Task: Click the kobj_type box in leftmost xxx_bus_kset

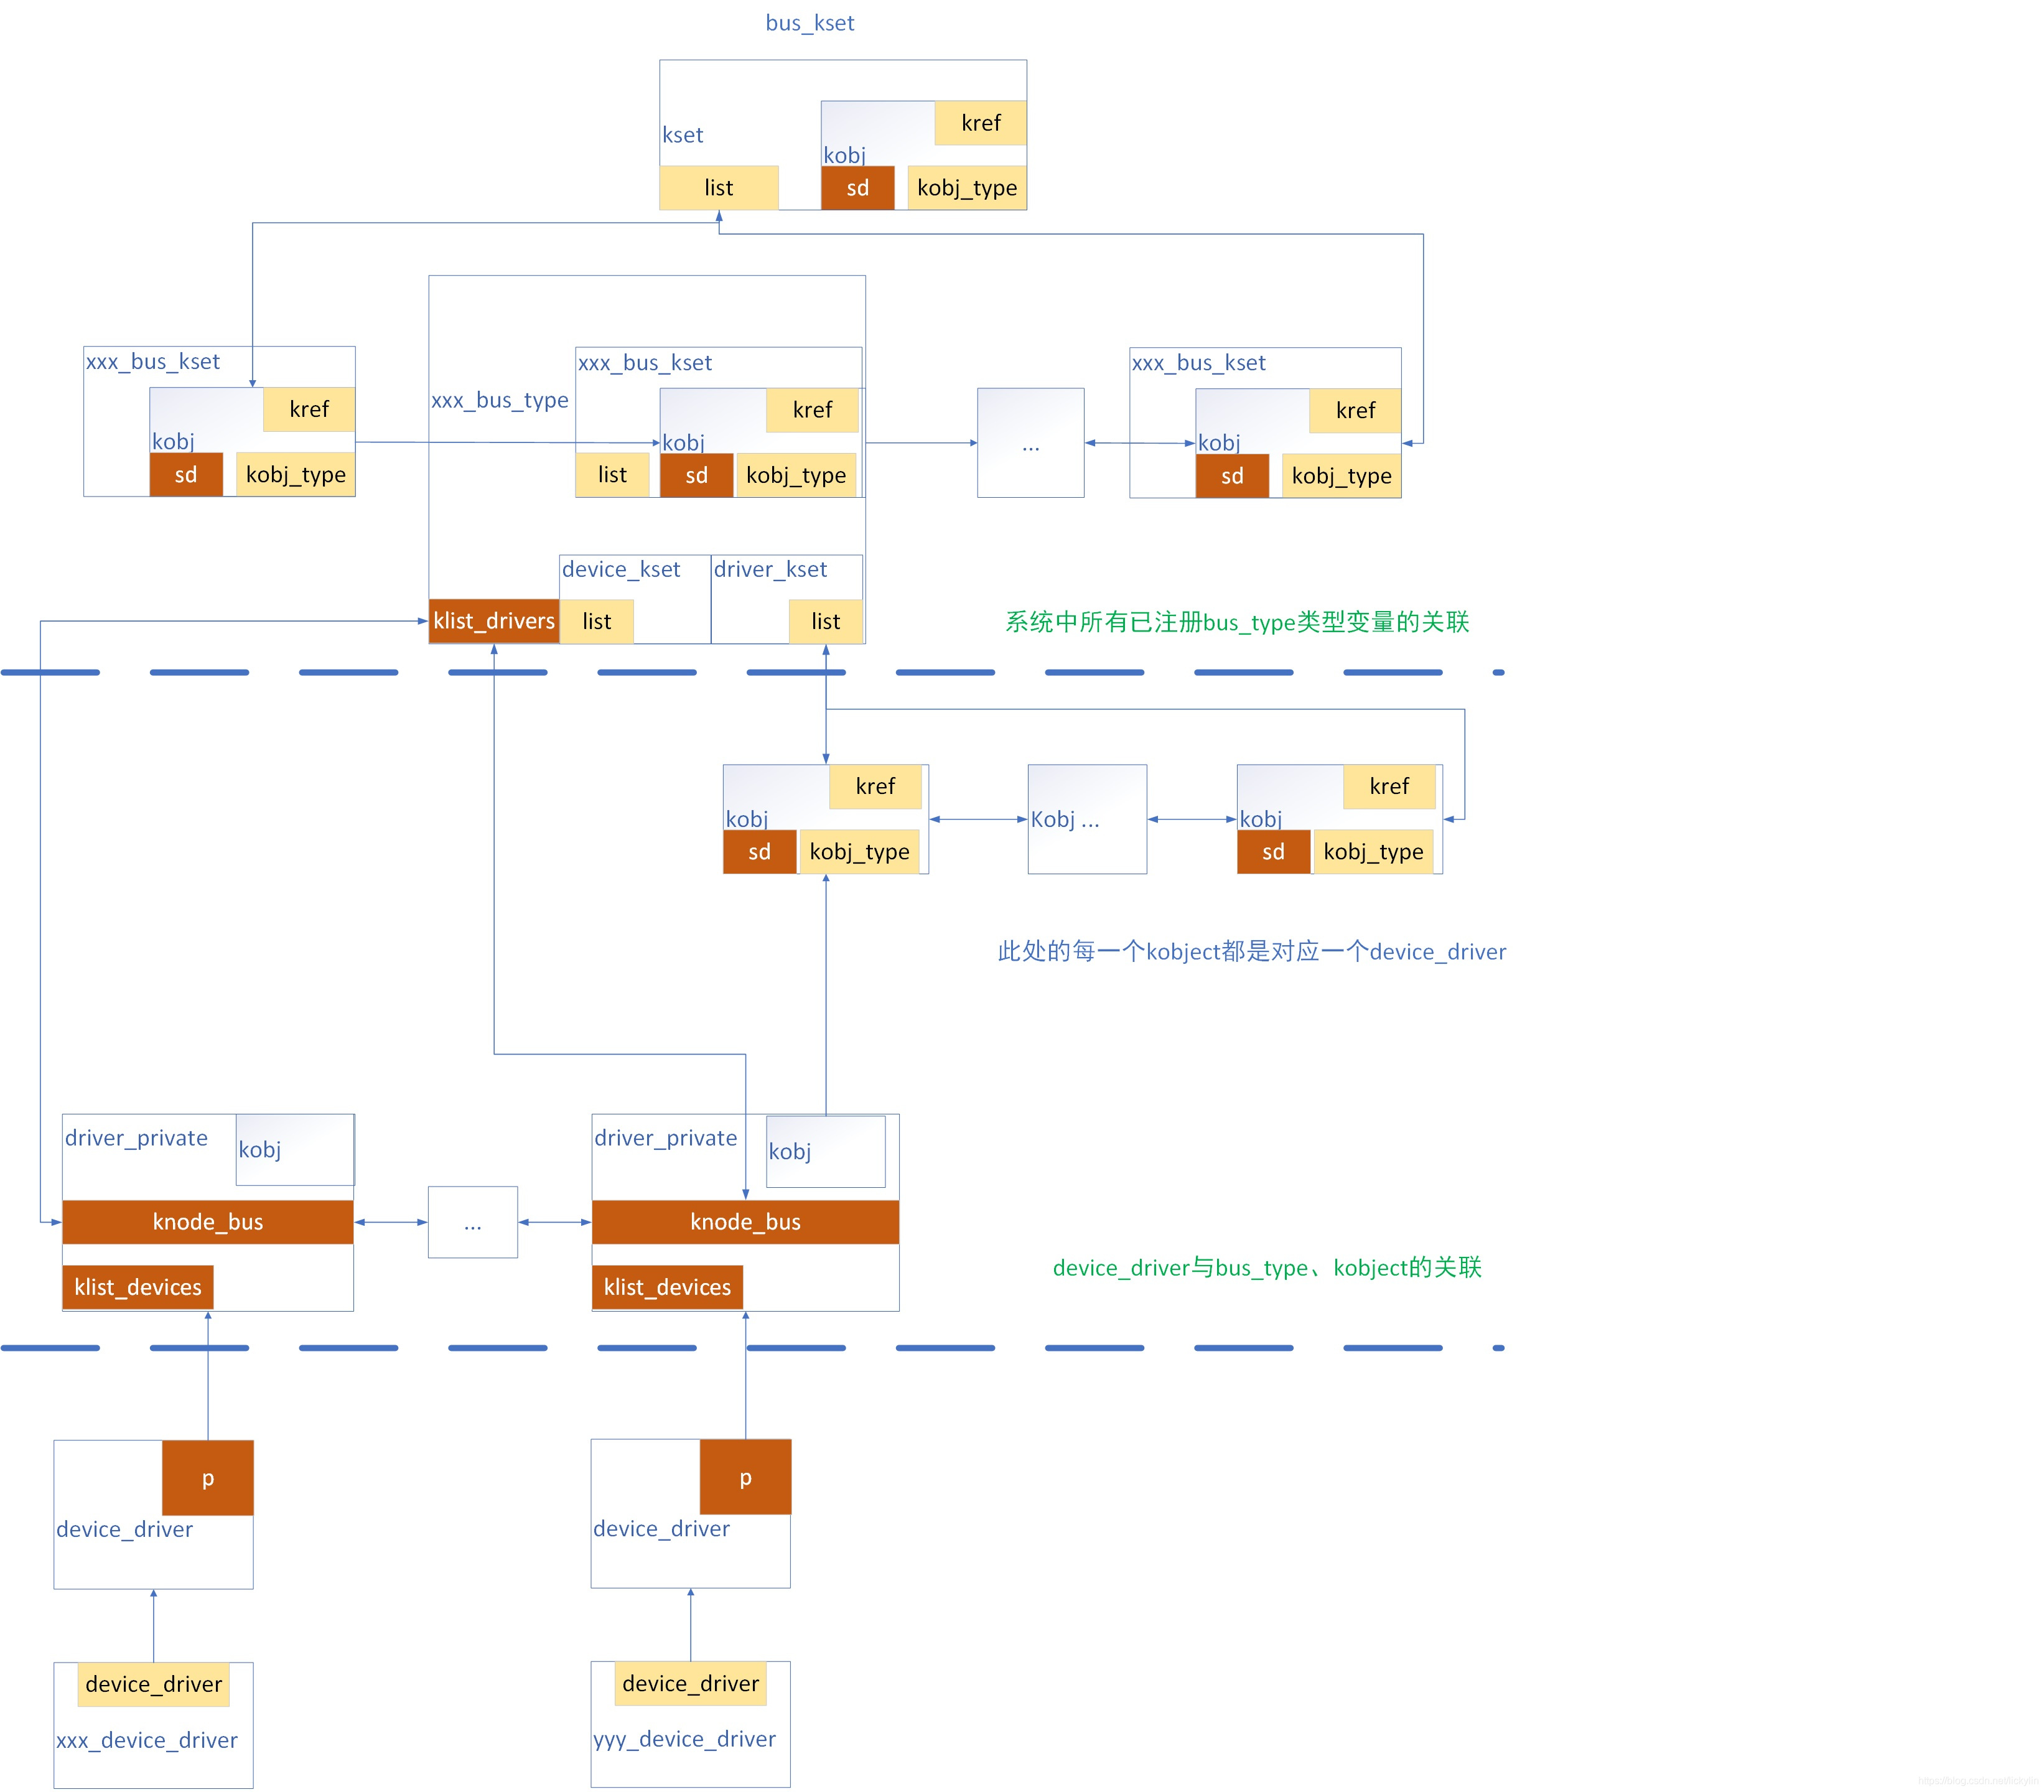Action: click(295, 474)
